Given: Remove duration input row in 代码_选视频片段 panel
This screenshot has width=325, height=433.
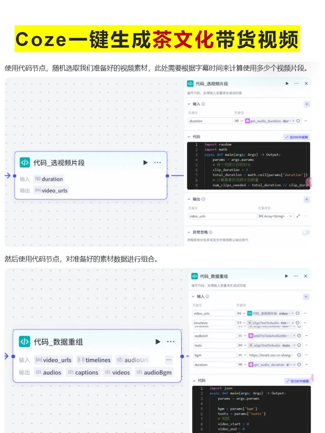Looking at the screenshot, I should (x=306, y=121).
